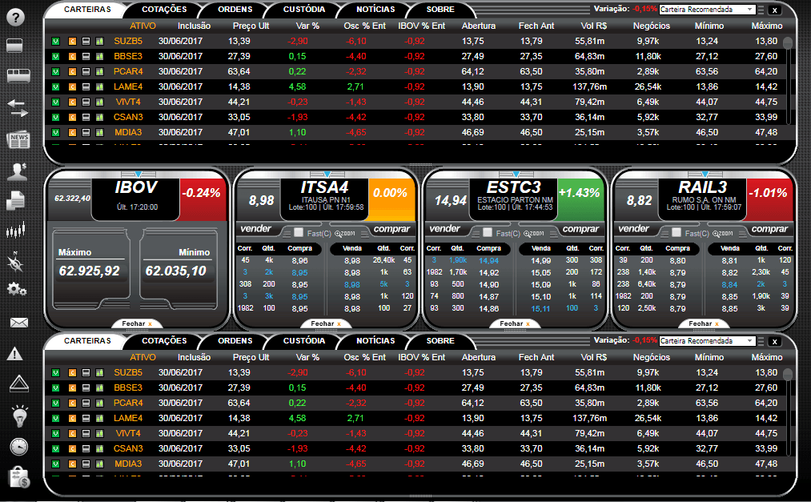Click vender button on ESTC3 widget
The image size is (811, 502).
pyautogui.click(x=445, y=229)
